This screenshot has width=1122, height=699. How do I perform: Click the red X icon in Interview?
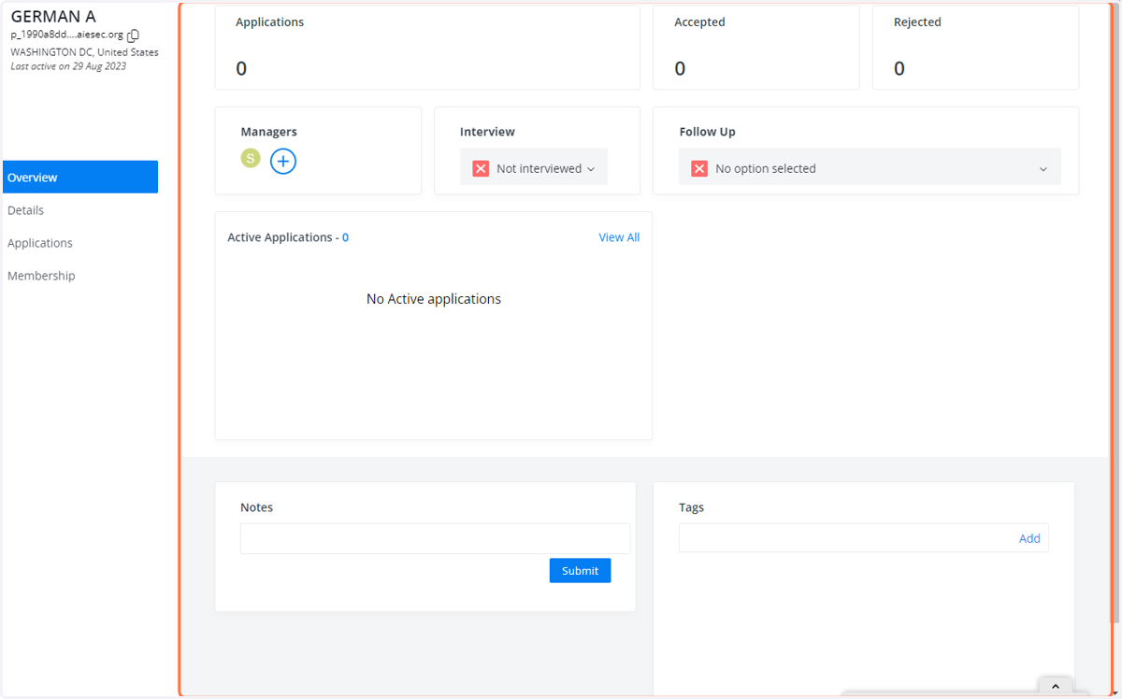tap(481, 169)
